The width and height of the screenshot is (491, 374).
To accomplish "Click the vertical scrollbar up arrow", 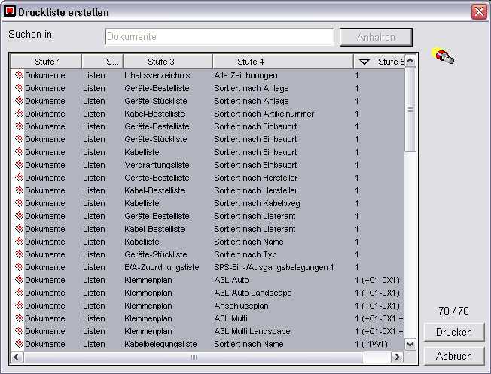I will pos(410,61).
